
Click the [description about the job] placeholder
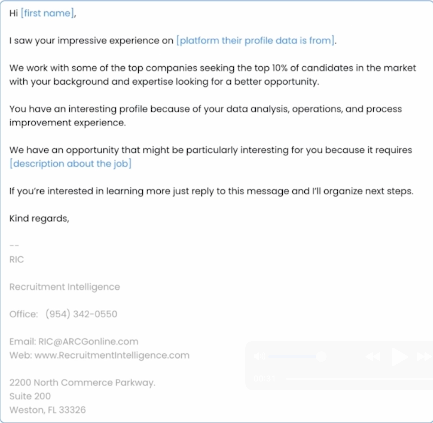70,164
